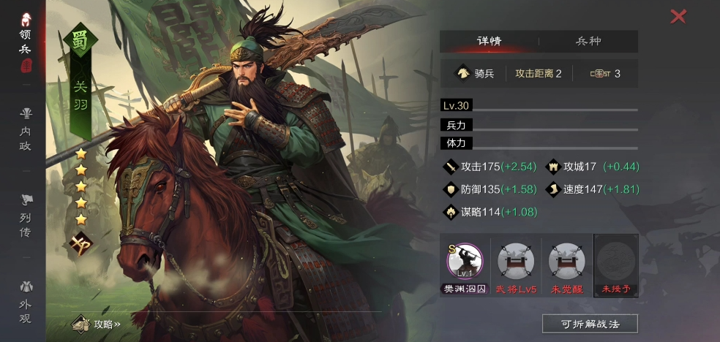
Task: Open the 攻略 guide link
Action: pos(97,324)
